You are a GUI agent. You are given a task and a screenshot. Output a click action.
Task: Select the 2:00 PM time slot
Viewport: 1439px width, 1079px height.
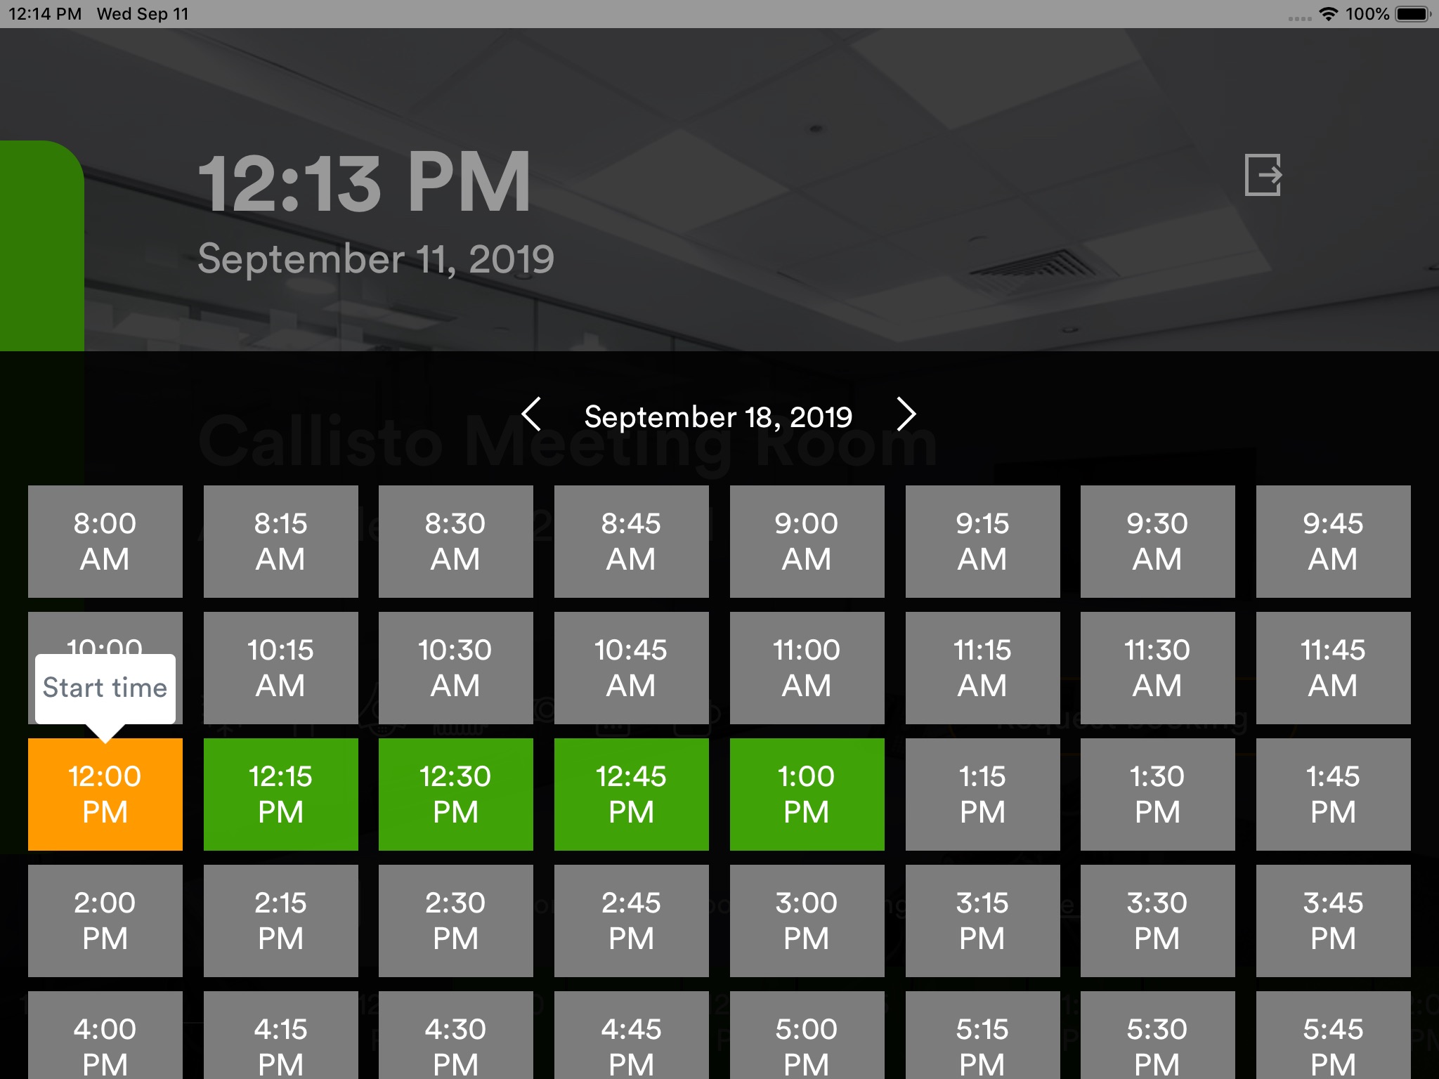click(105, 920)
